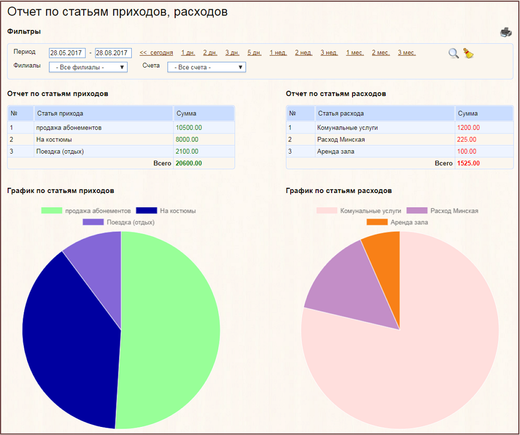This screenshot has width=520, height=435.
Task: Select the Поездка (отдых) table cell
Action: point(103,151)
